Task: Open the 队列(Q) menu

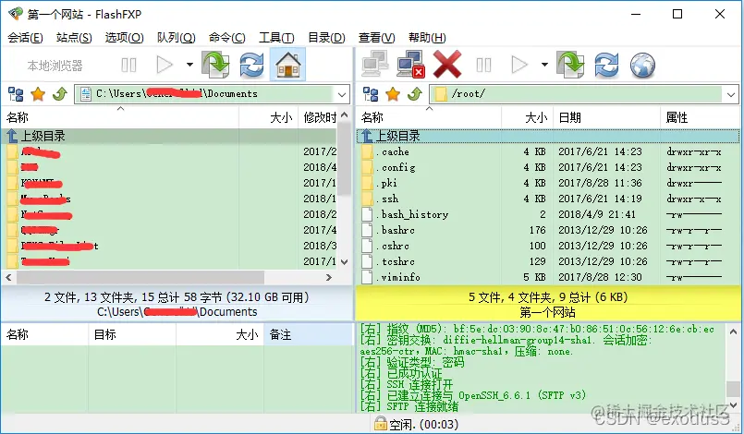Action: pyautogui.click(x=176, y=38)
